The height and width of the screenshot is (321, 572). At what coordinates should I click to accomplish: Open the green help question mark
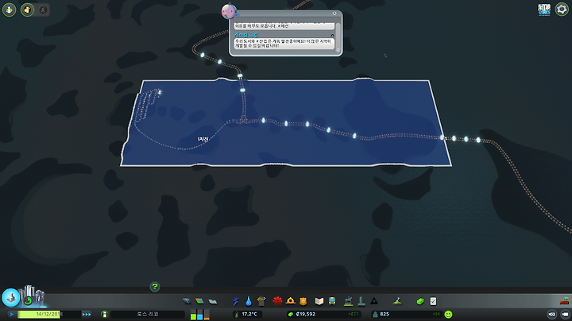tap(155, 287)
